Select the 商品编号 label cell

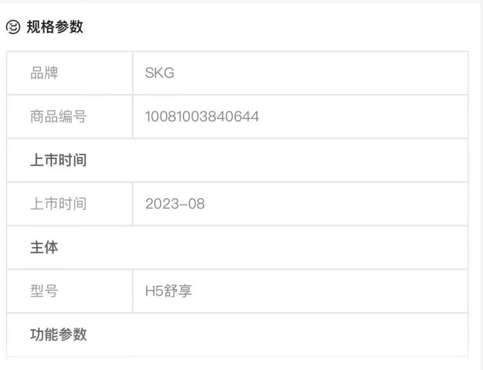[x=58, y=117]
